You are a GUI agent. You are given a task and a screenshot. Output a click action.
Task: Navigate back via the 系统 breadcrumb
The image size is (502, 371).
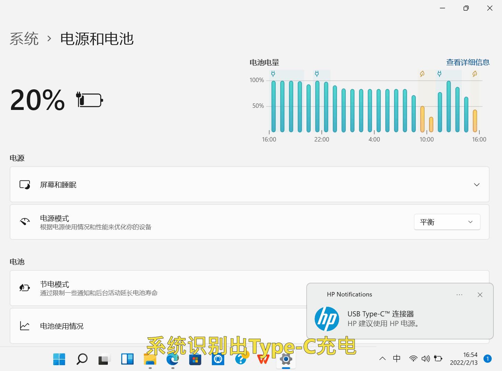(24, 39)
